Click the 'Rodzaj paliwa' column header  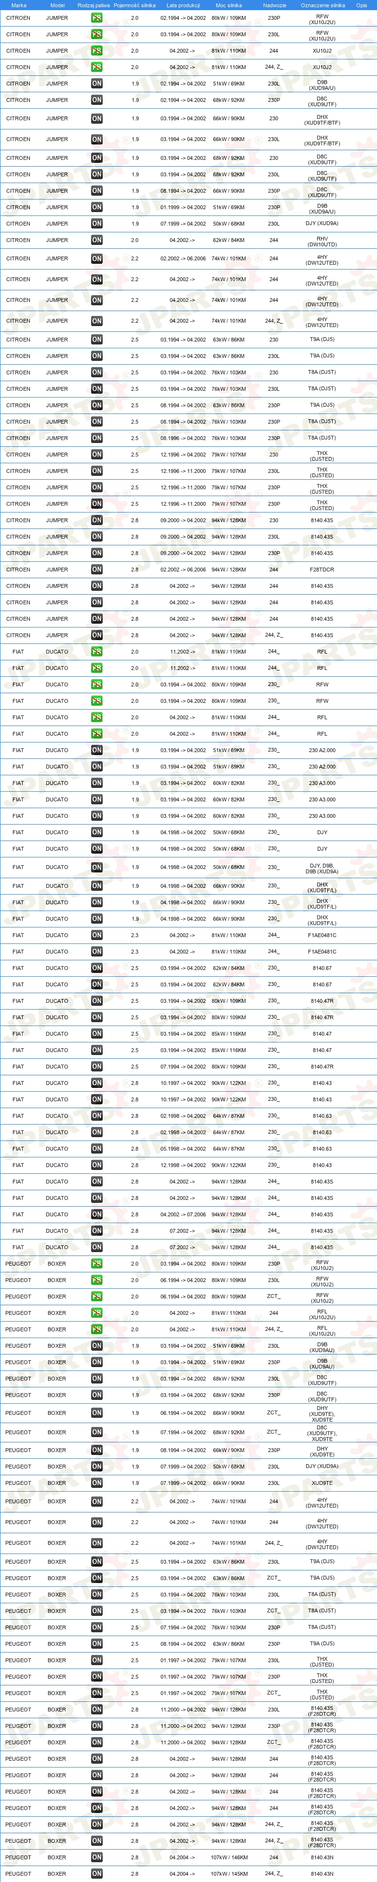pos(94,5)
